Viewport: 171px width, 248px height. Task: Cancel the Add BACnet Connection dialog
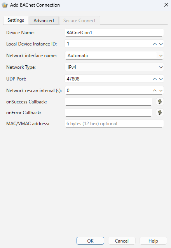tap(122, 241)
